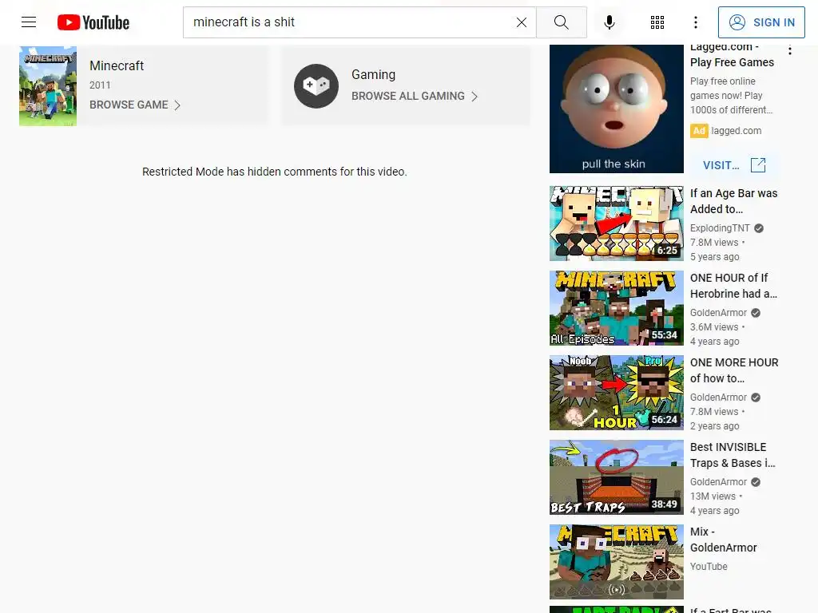Click the ExplodingTNT channel name
Screen dimensions: 818x613
tap(720, 228)
